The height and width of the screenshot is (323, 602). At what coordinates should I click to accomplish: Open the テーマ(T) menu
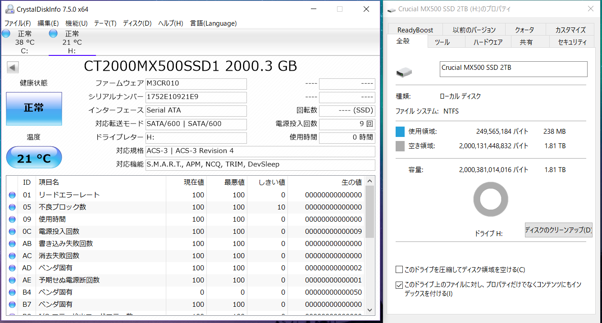click(105, 23)
